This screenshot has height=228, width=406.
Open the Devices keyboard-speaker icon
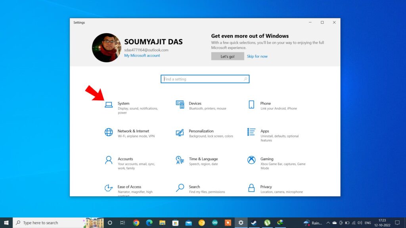180,104
